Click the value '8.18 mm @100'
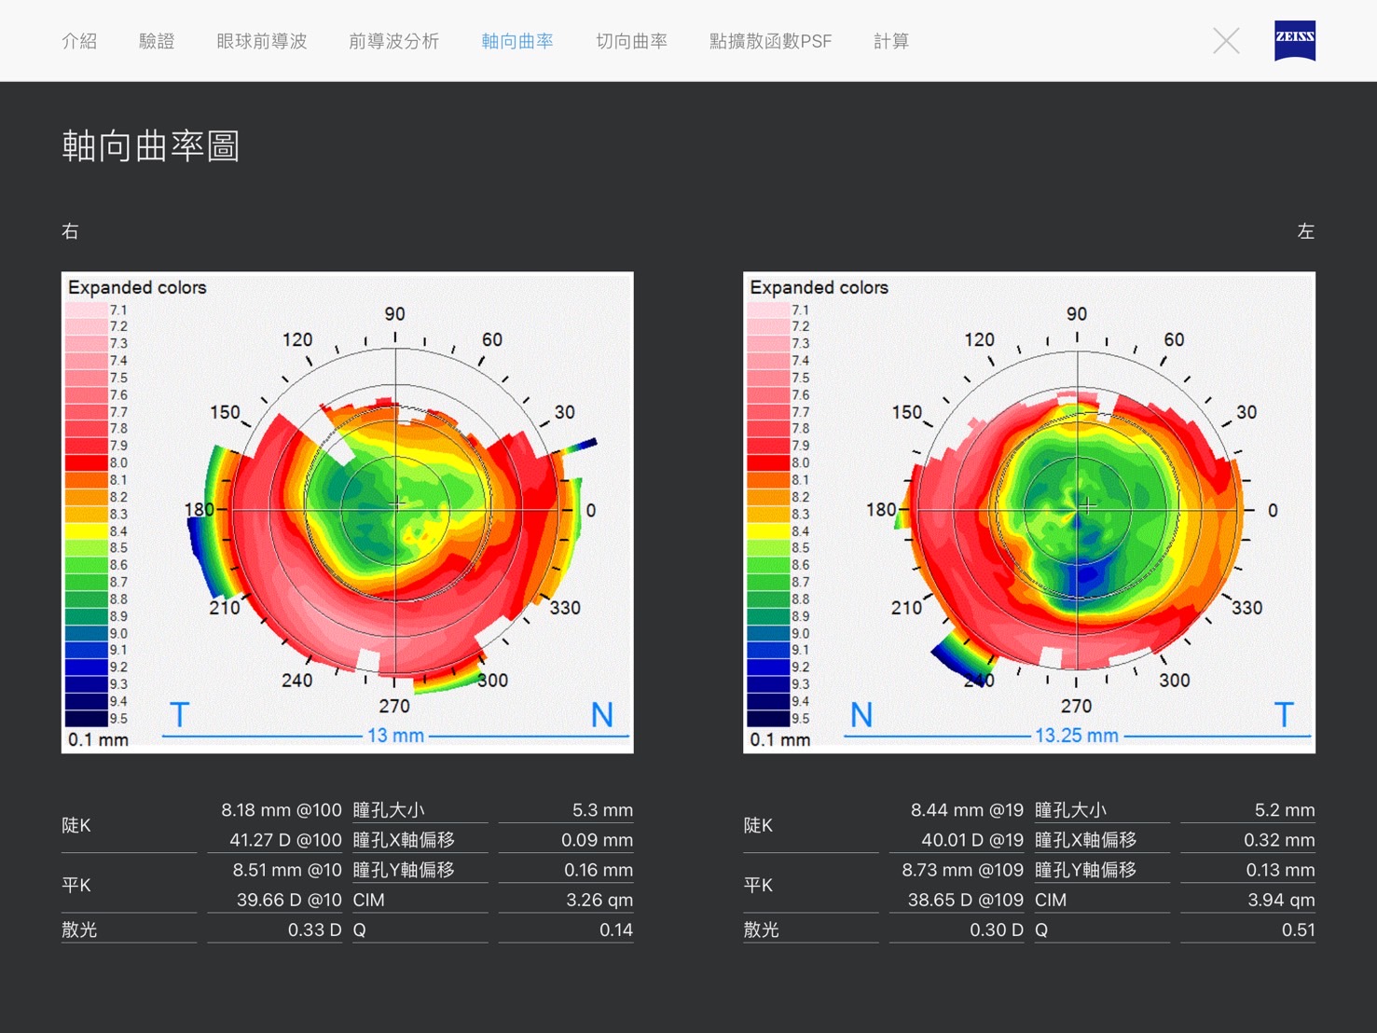 282,810
